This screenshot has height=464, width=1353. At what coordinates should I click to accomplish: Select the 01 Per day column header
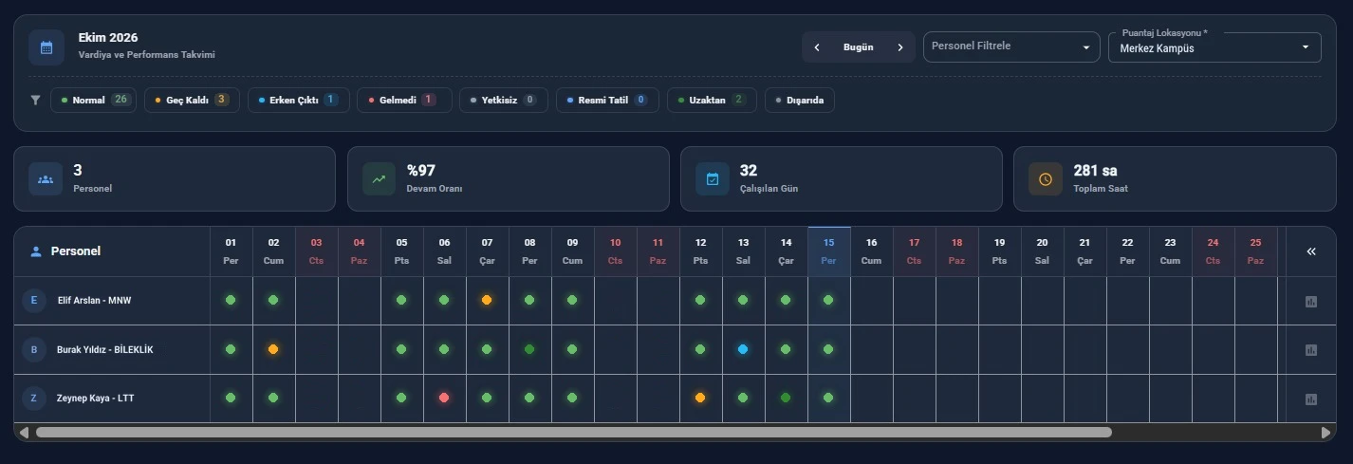(x=231, y=251)
